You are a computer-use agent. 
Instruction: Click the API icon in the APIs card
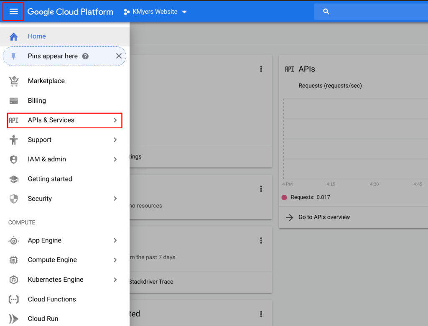coord(290,69)
